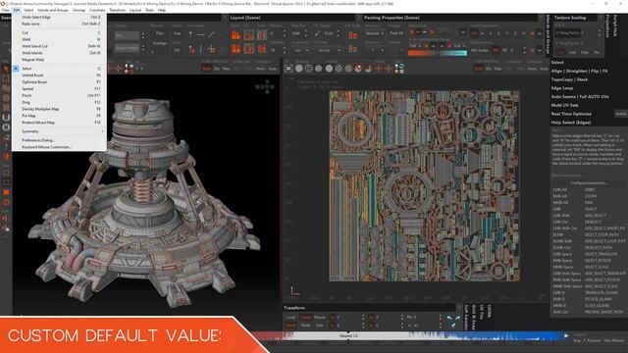Open the texel density unit dropdown
628x353 pixels.
(330, 51)
